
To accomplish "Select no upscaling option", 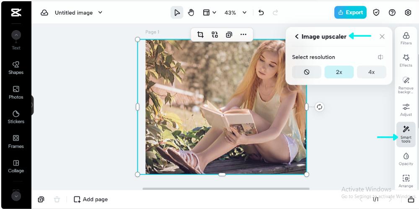I will click(x=307, y=72).
